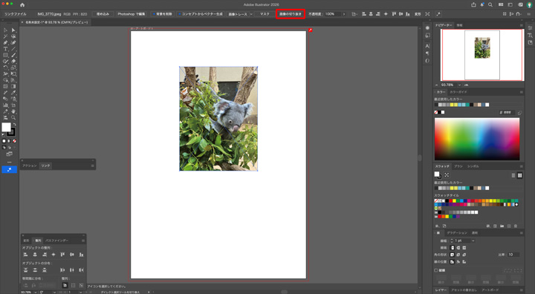Click the 埋め込み button
535x294 pixels.
tap(103, 14)
